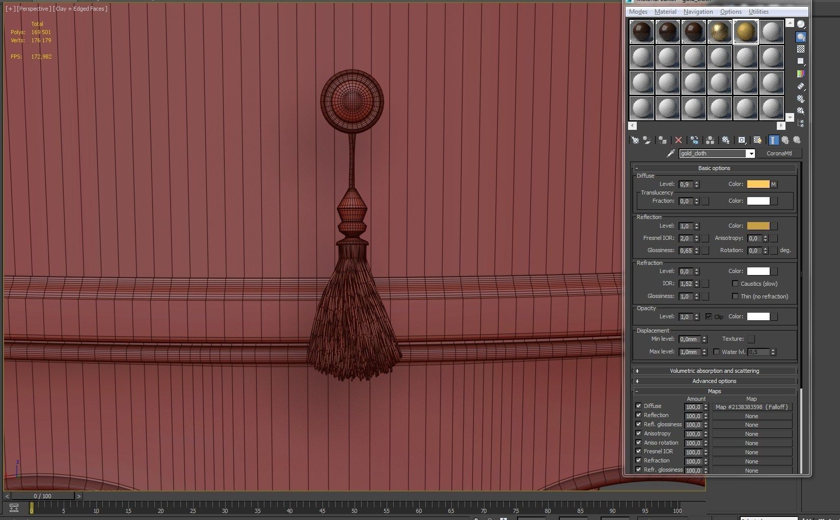
Task: Open the Utilities menu
Action: point(758,12)
